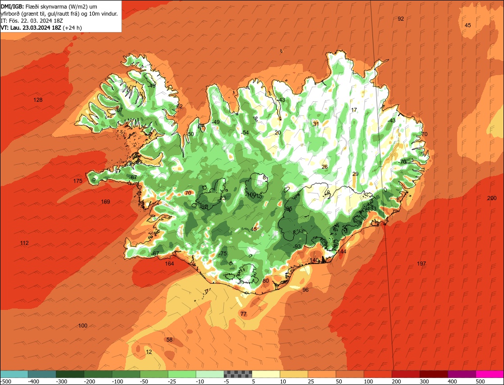The image size is (504, 385).
Task: Click the 112 value in western ocean
Action: pos(24,243)
